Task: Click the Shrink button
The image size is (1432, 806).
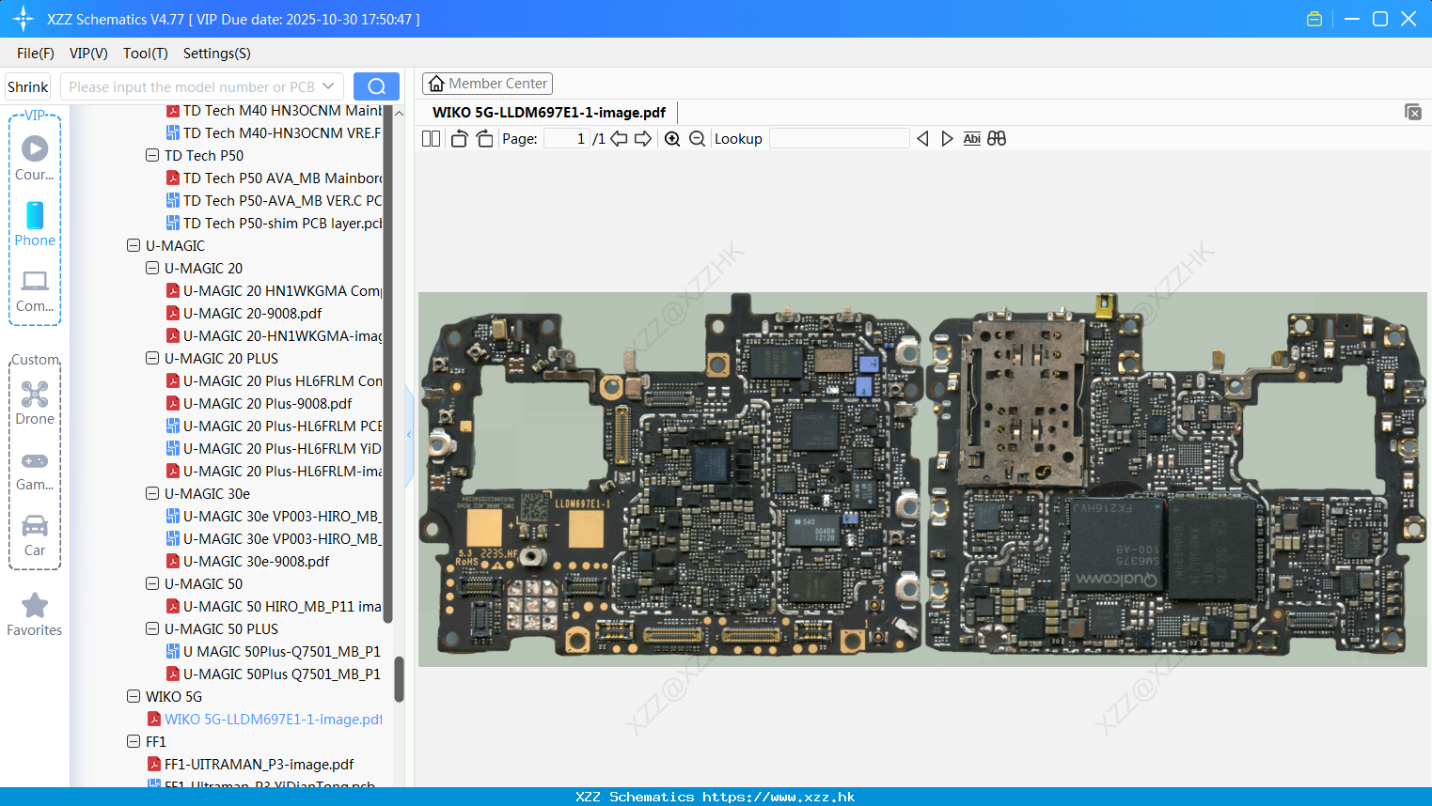Action: [27, 86]
